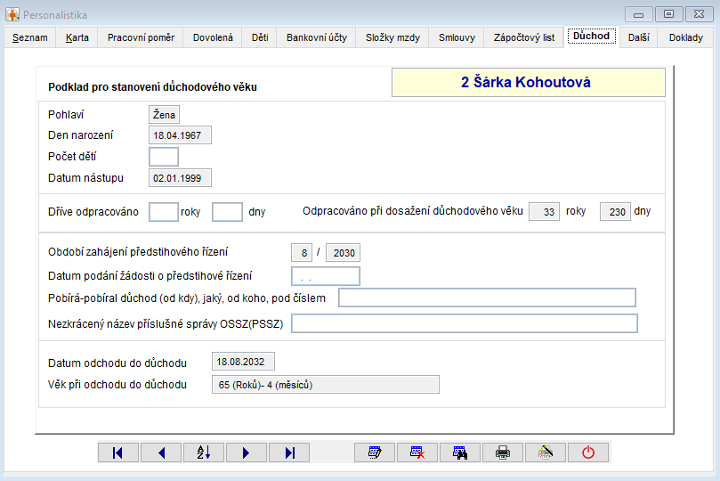
Task: Click the Datum podání žádosti date field
Action: [x=326, y=276]
